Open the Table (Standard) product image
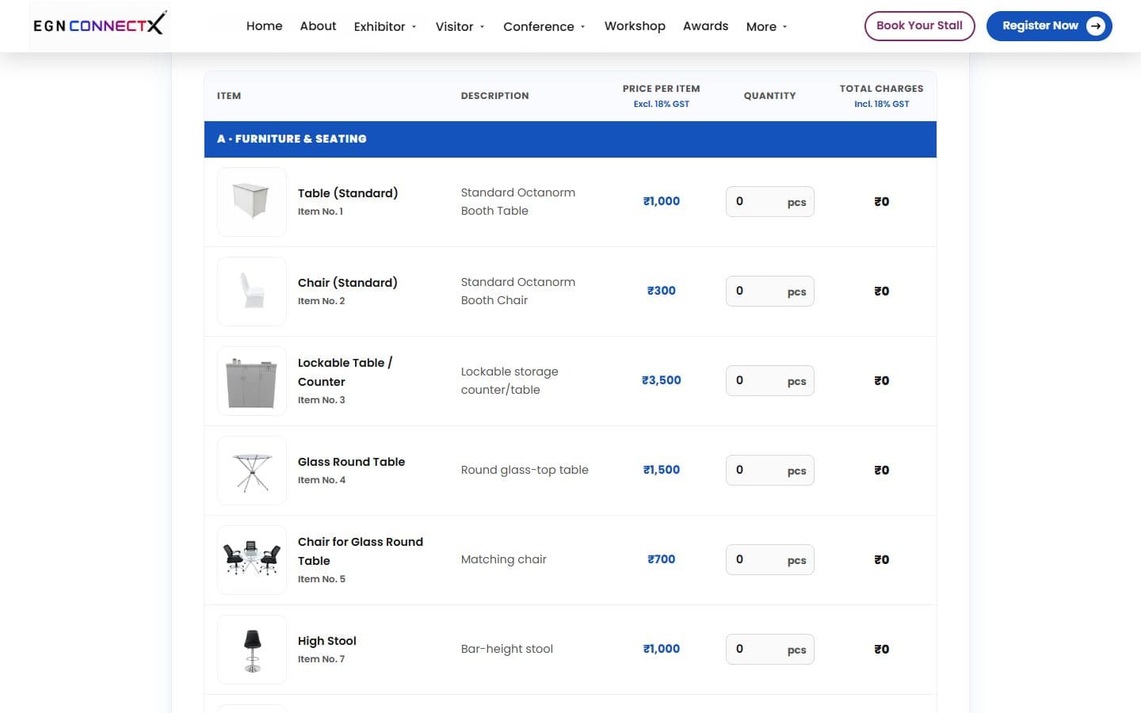This screenshot has width=1141, height=713. click(252, 202)
